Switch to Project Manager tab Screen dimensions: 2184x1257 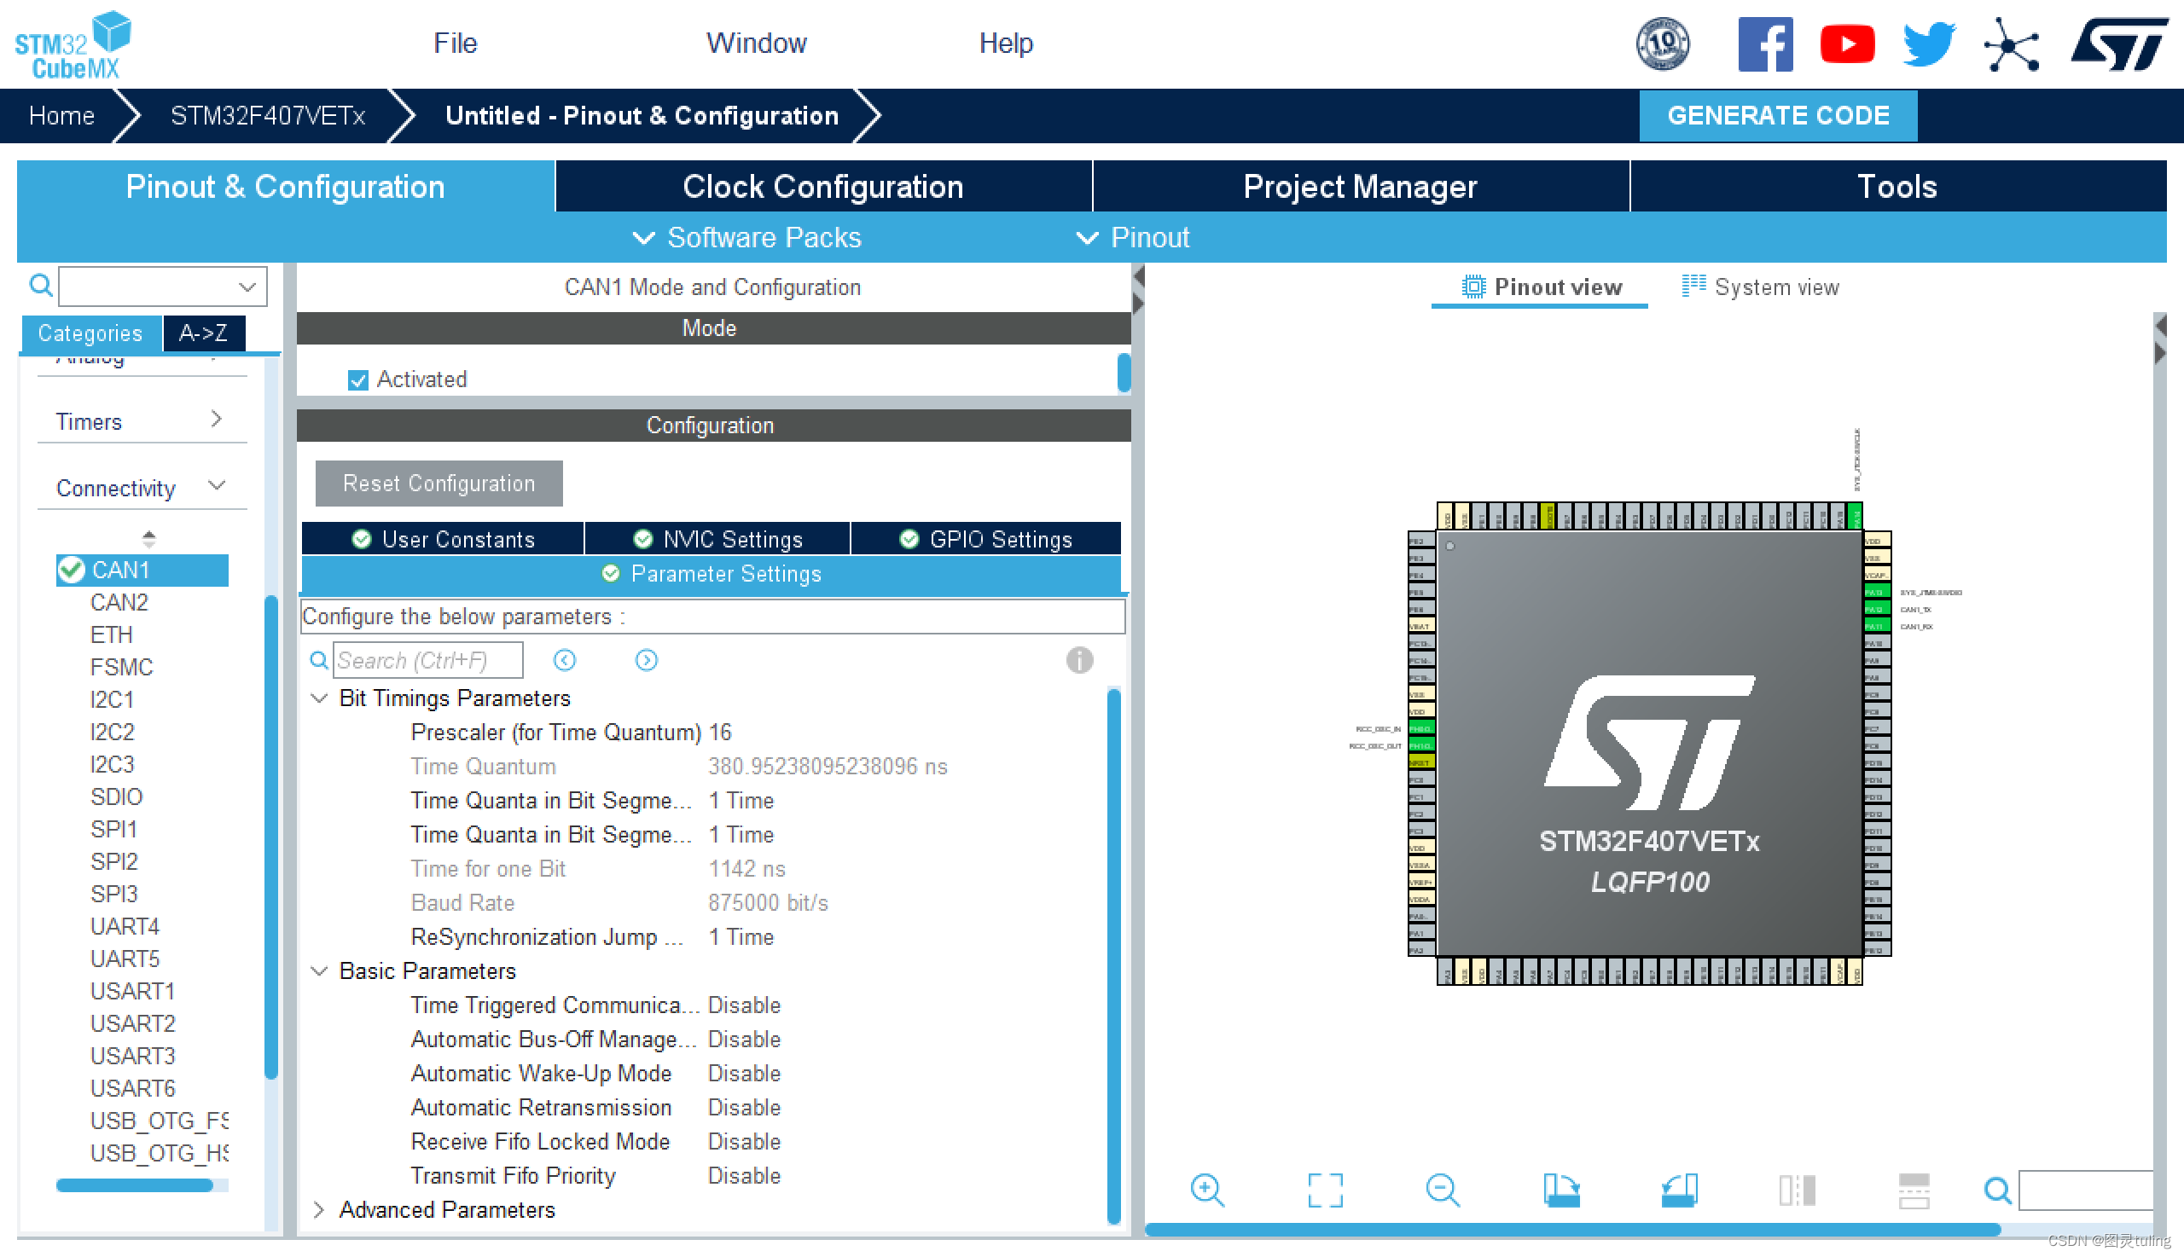click(x=1361, y=187)
